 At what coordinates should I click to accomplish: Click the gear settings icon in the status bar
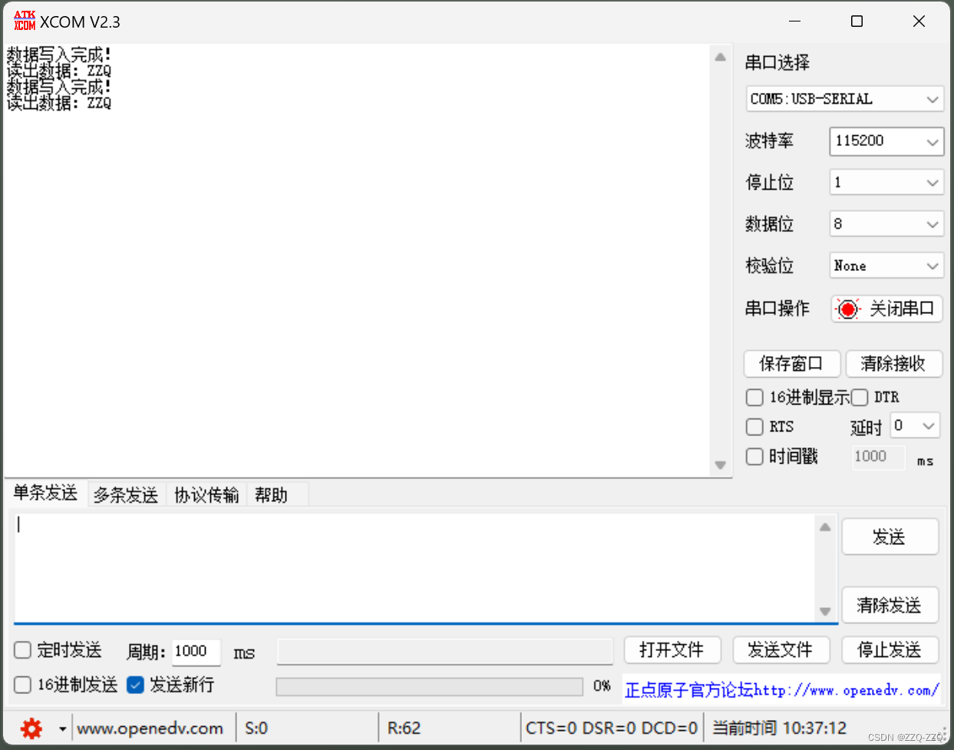[30, 728]
